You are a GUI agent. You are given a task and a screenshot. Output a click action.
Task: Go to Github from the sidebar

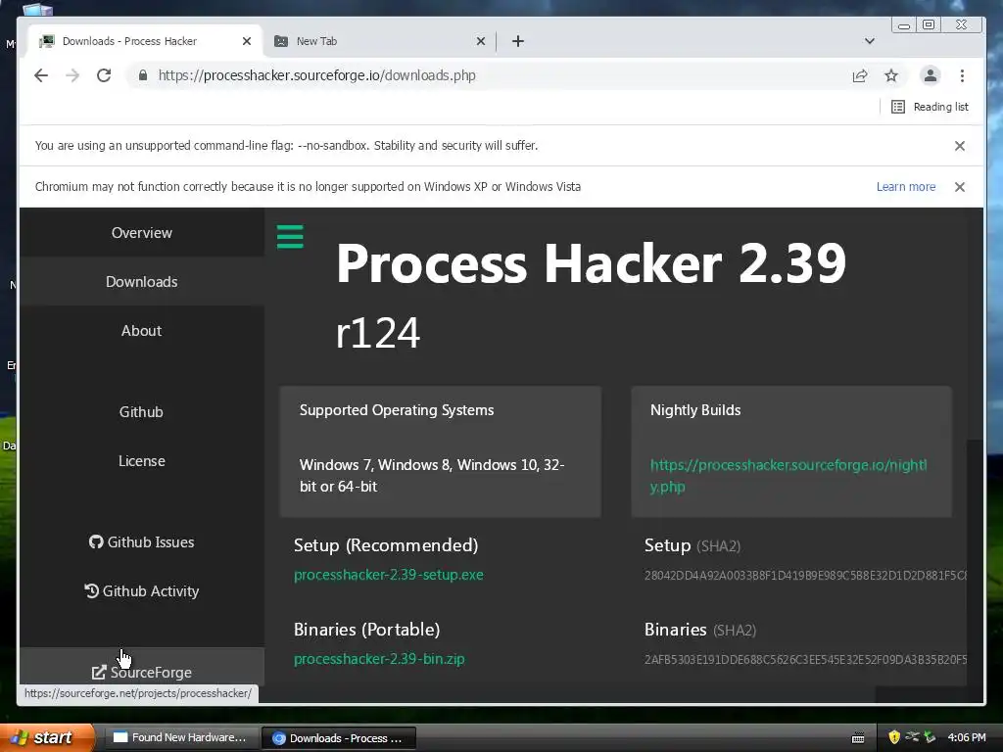click(141, 412)
